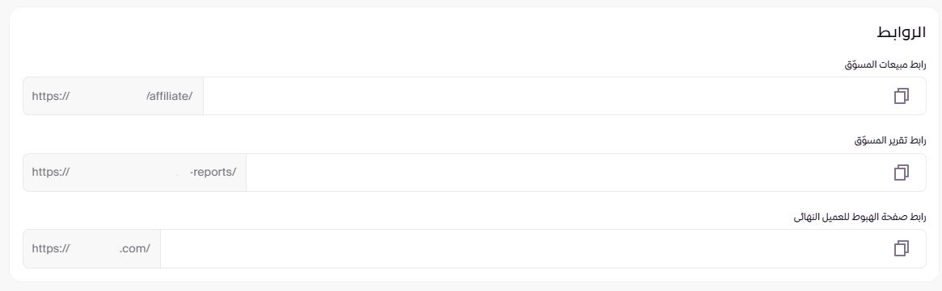Screen dimensions: 942x291
Task: Click https:// in the reports link prefix
Action: coord(51,172)
